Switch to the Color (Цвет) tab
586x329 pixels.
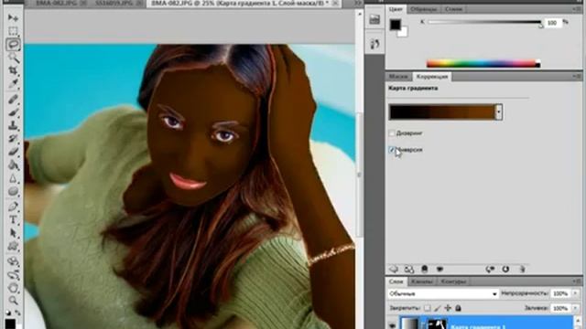point(396,9)
